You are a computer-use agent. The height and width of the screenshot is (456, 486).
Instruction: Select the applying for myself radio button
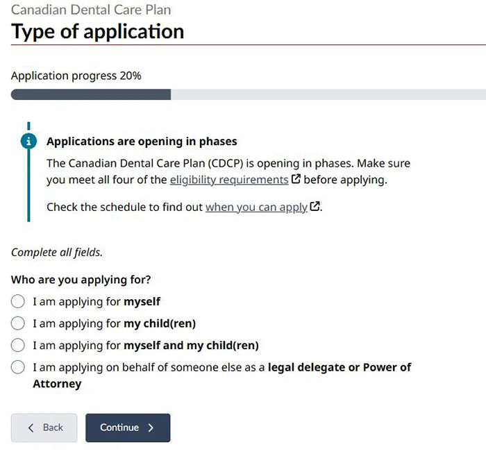[18, 302]
